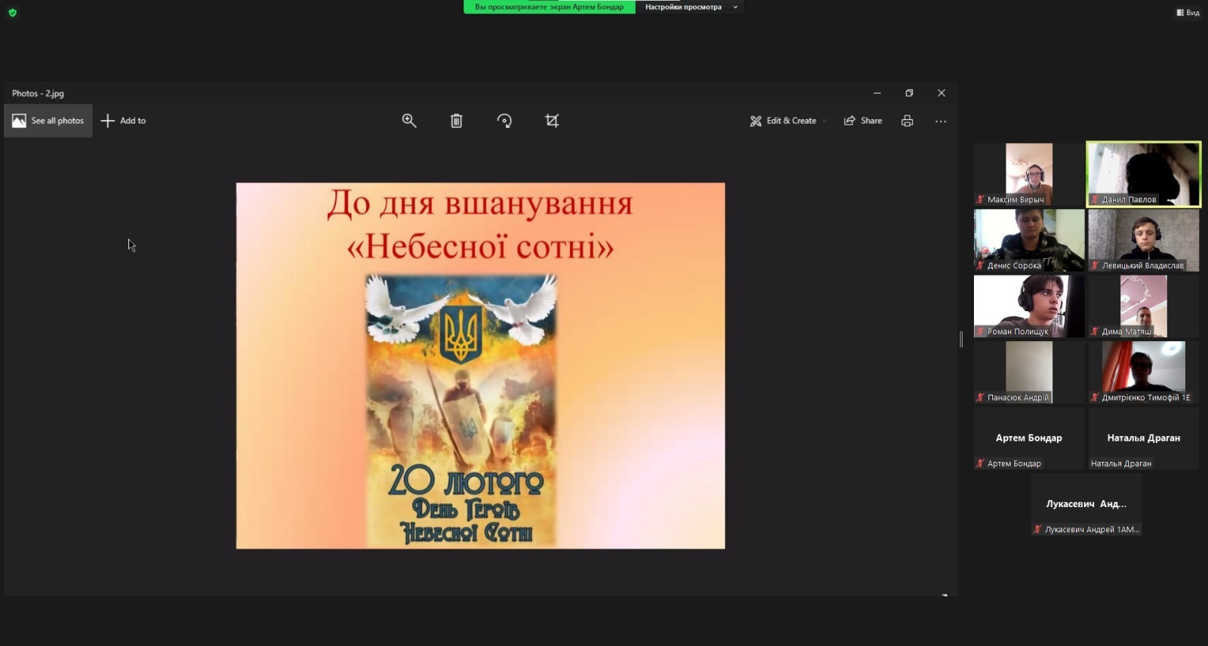Click the Share button

[863, 121]
